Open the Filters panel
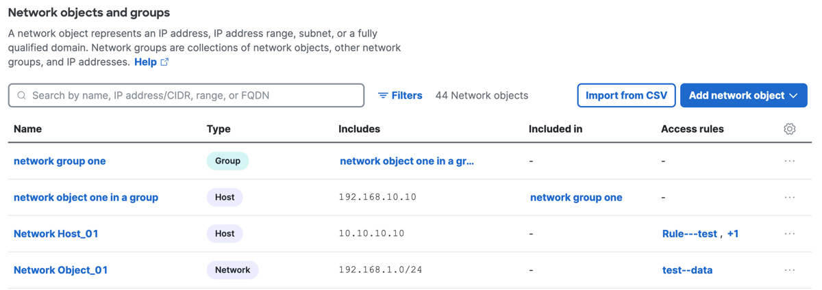 pyautogui.click(x=400, y=96)
